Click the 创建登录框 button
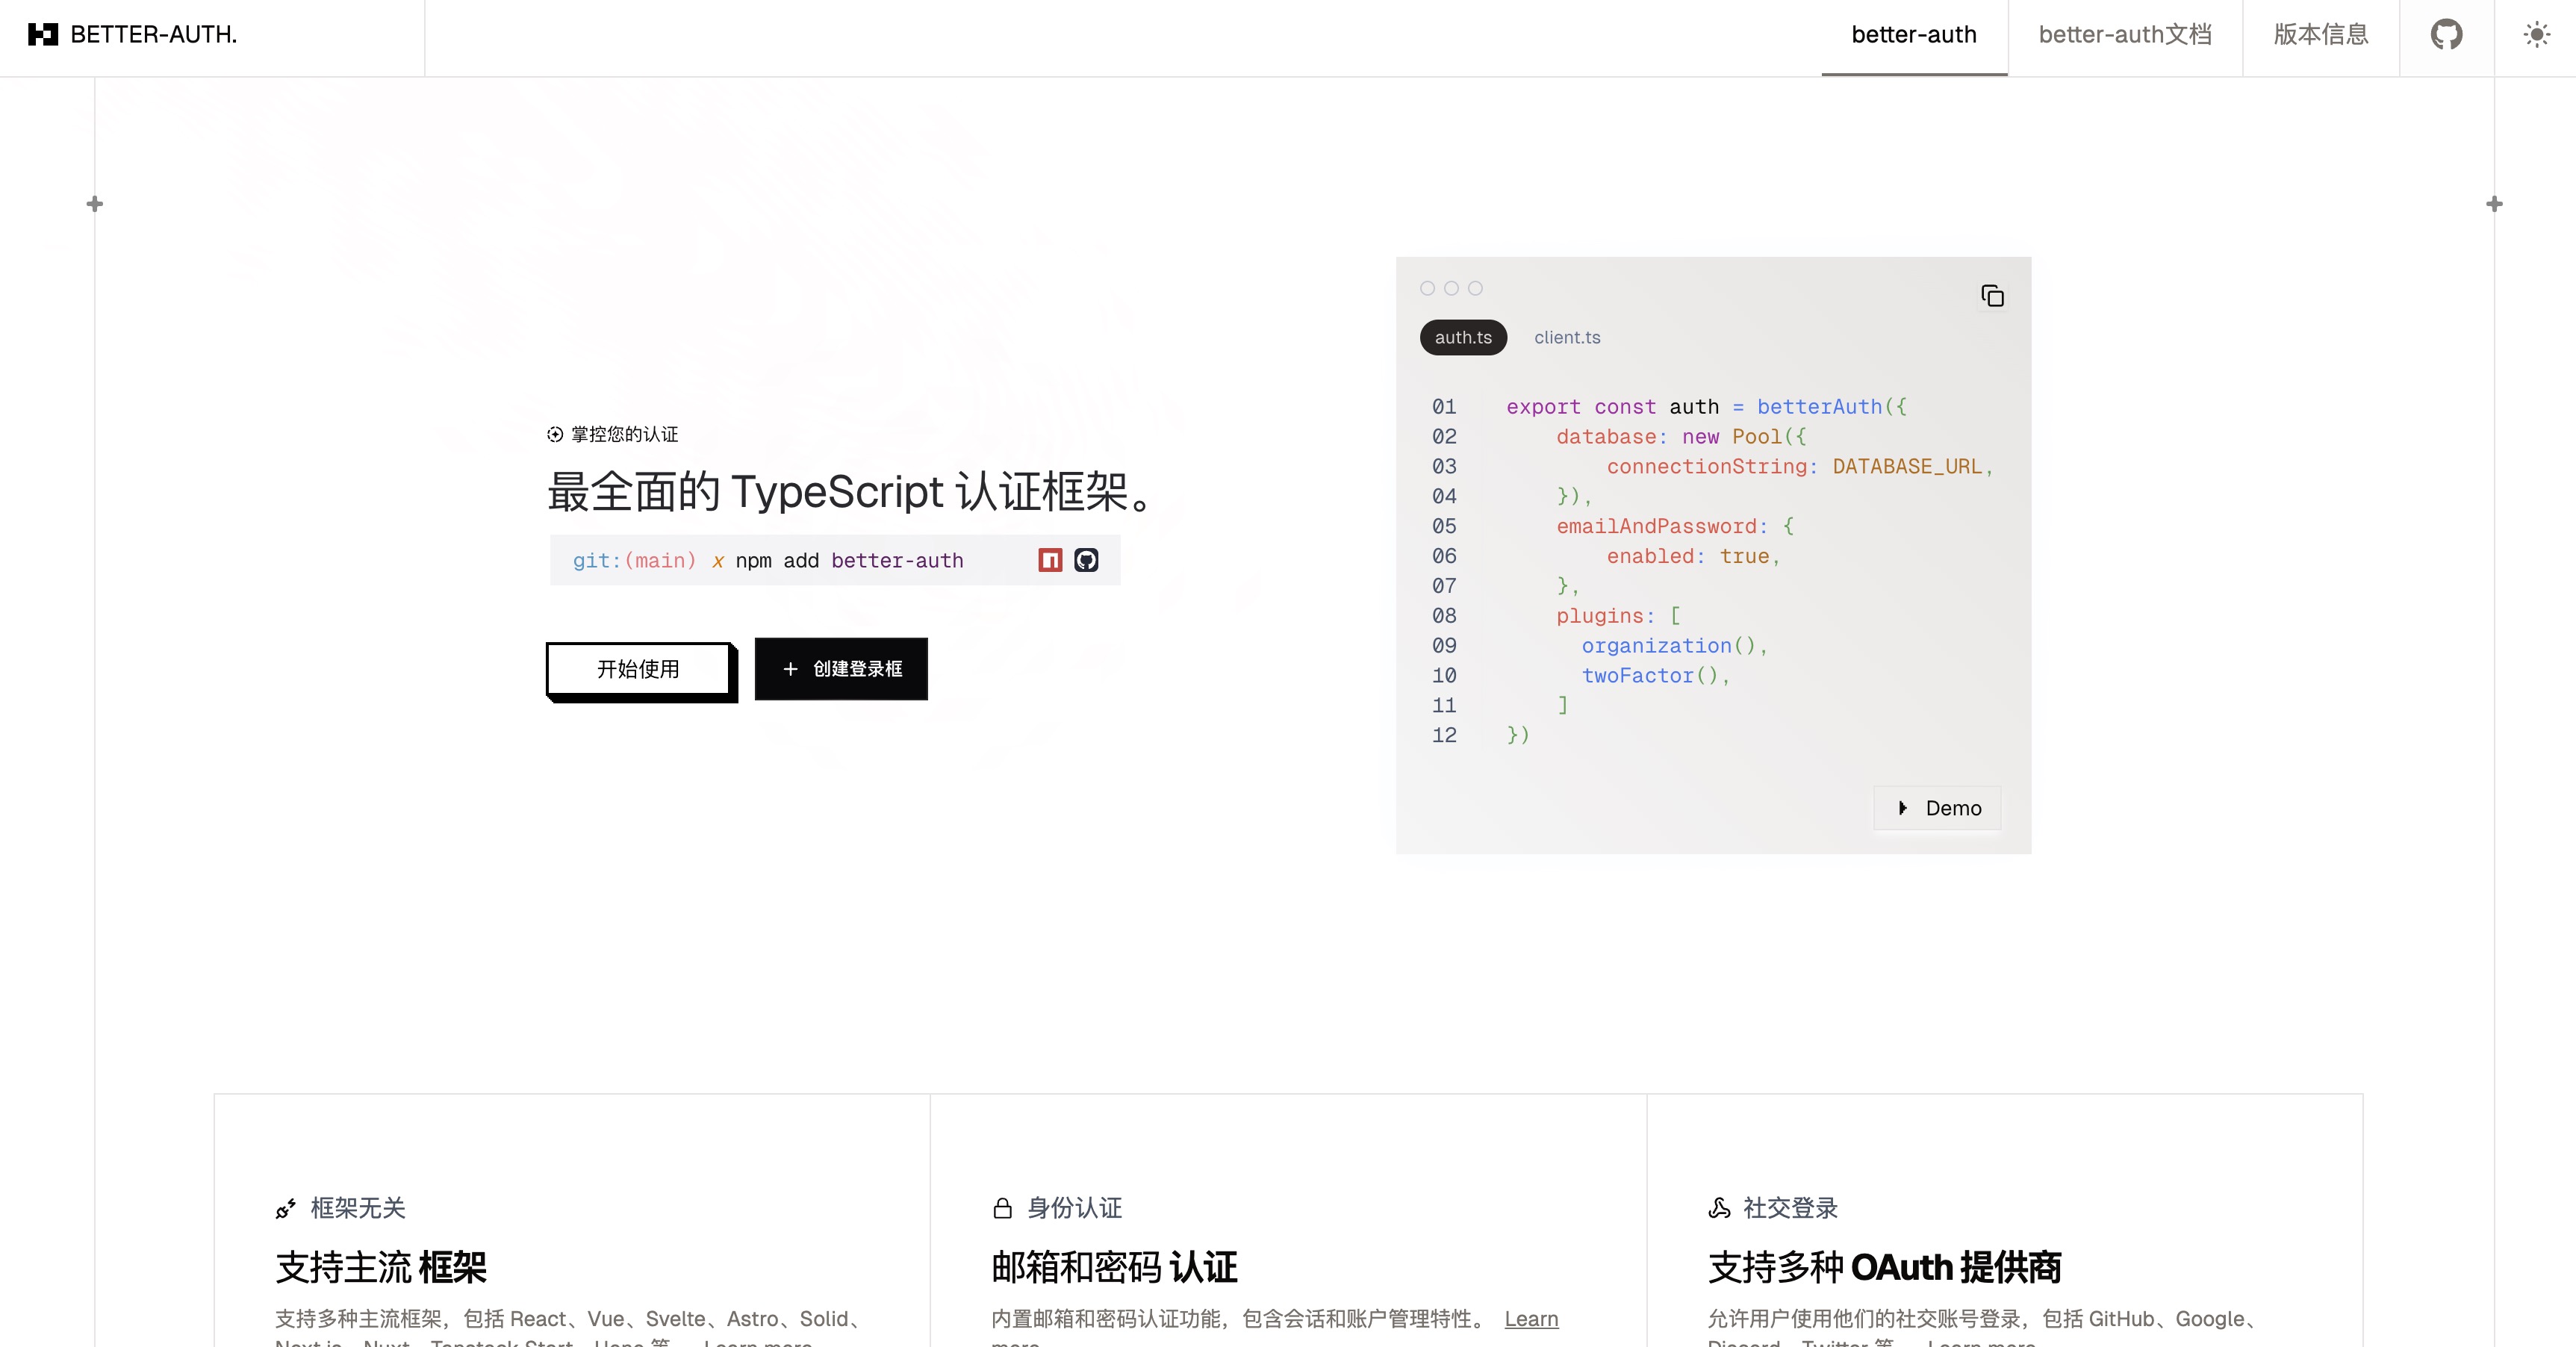2576x1347 pixels. pyautogui.click(x=841, y=669)
